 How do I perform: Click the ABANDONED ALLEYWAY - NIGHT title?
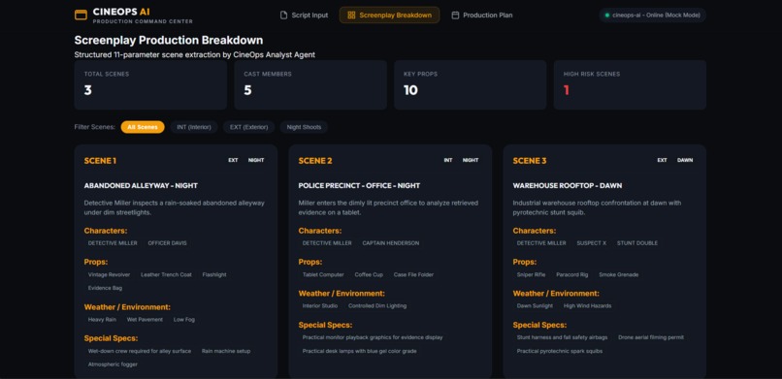click(141, 186)
